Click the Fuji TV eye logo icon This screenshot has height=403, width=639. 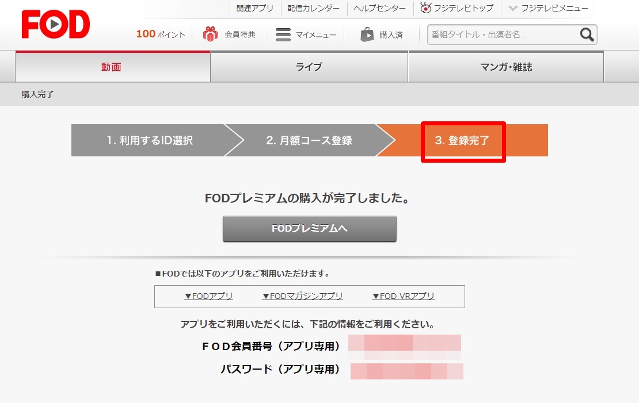[426, 8]
